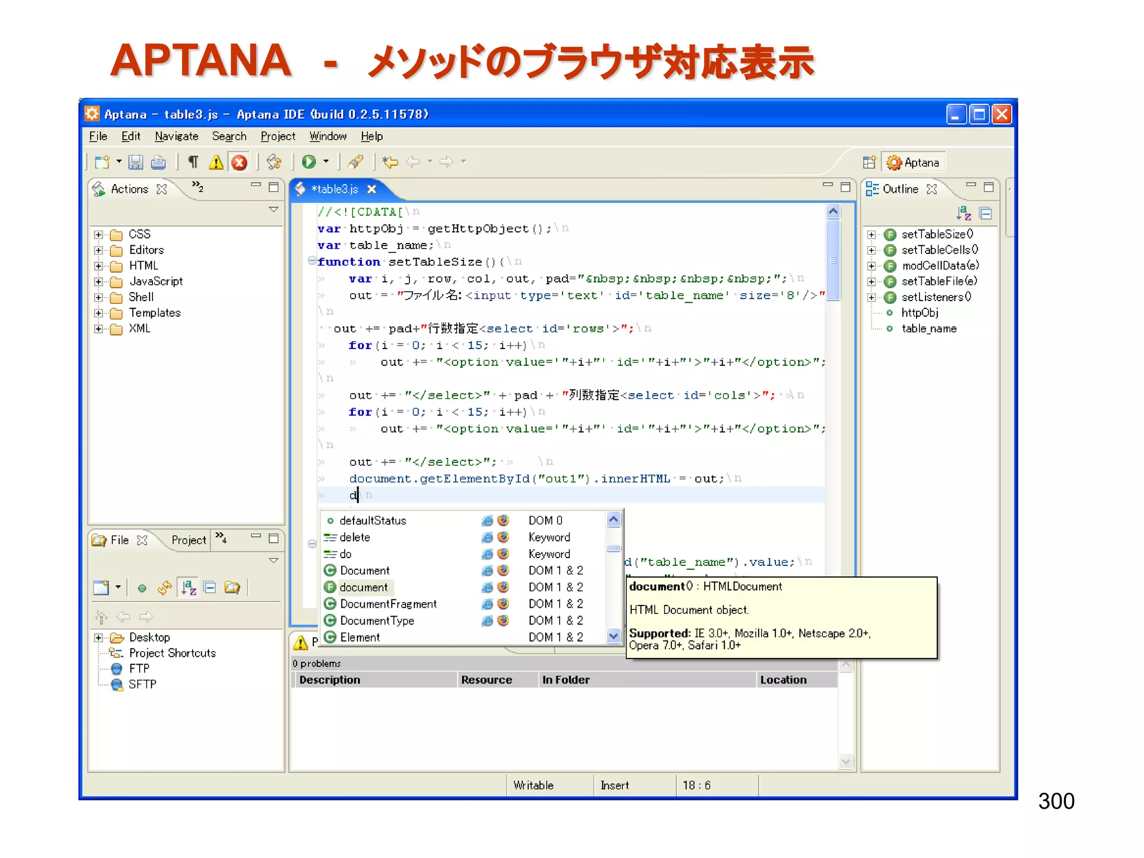Click the last edit location icon

click(x=390, y=162)
